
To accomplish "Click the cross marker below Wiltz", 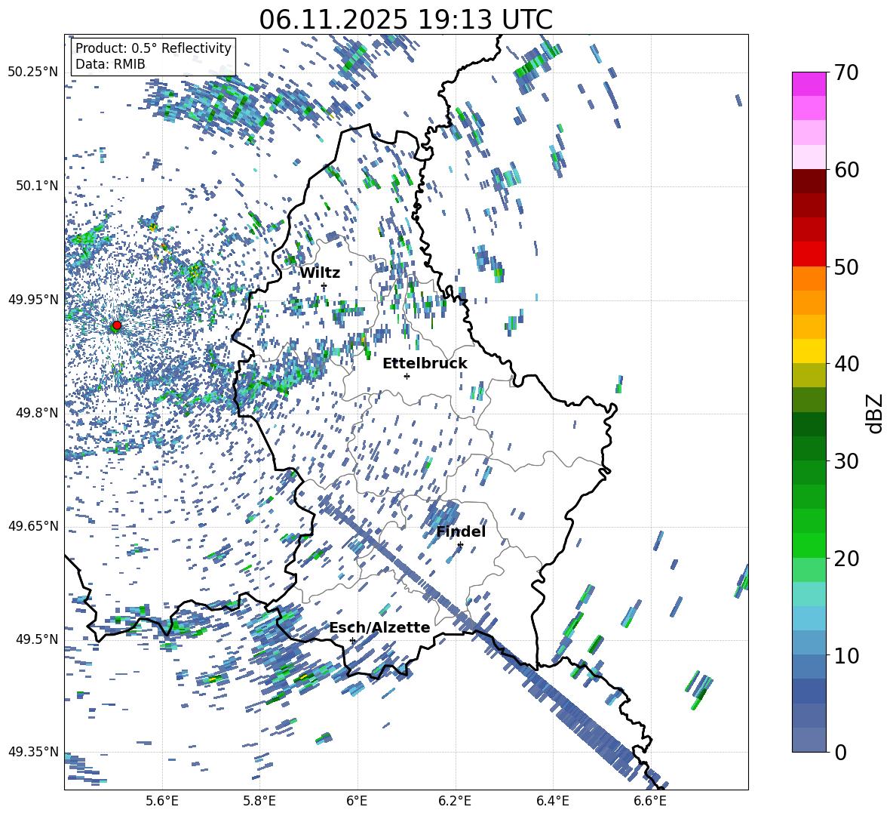I will click(324, 286).
